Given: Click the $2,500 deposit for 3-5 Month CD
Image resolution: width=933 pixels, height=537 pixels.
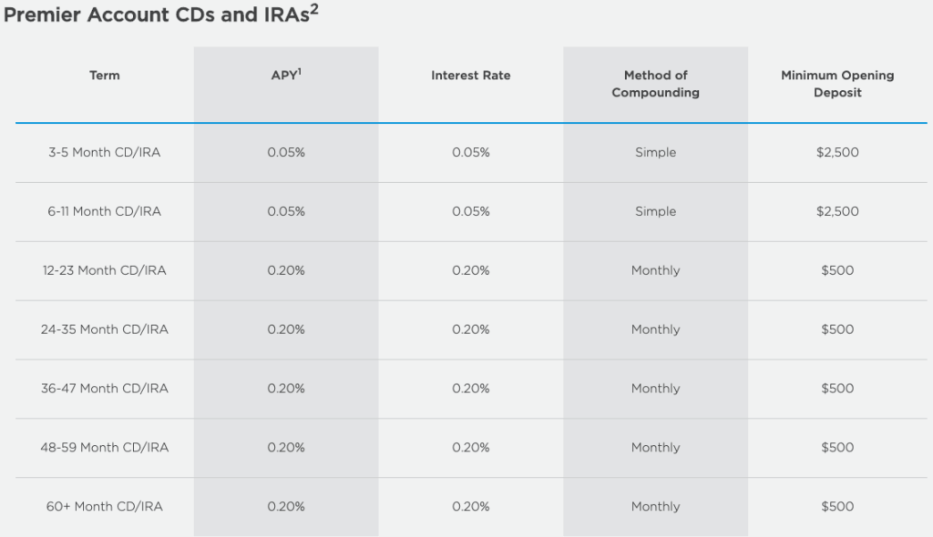Looking at the screenshot, I should (x=838, y=152).
